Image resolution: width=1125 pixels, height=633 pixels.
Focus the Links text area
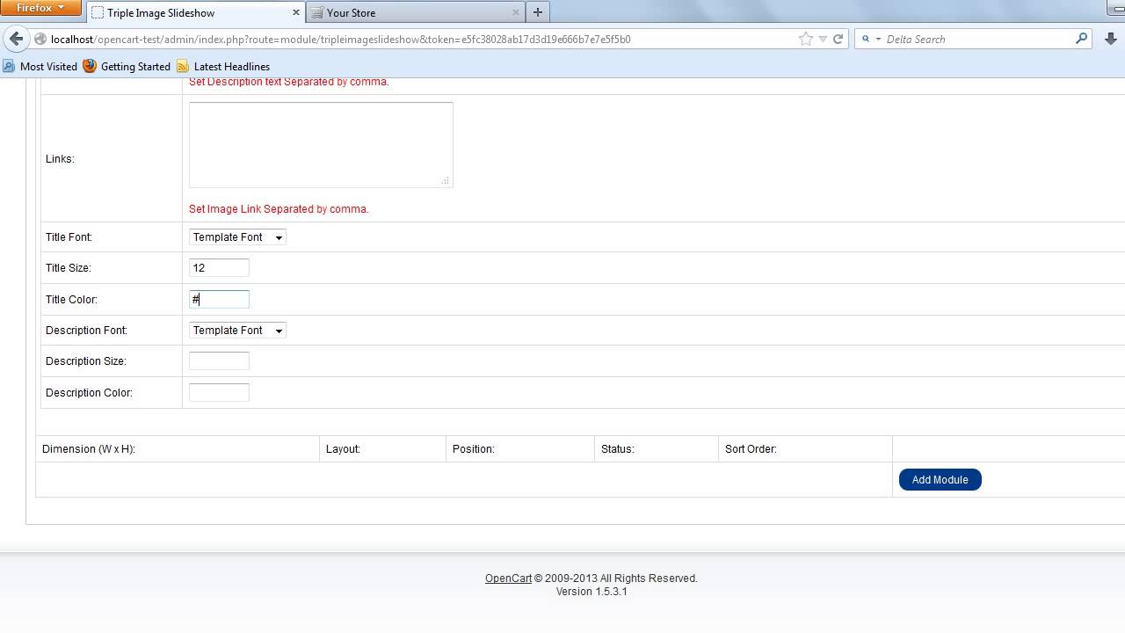[x=321, y=145]
